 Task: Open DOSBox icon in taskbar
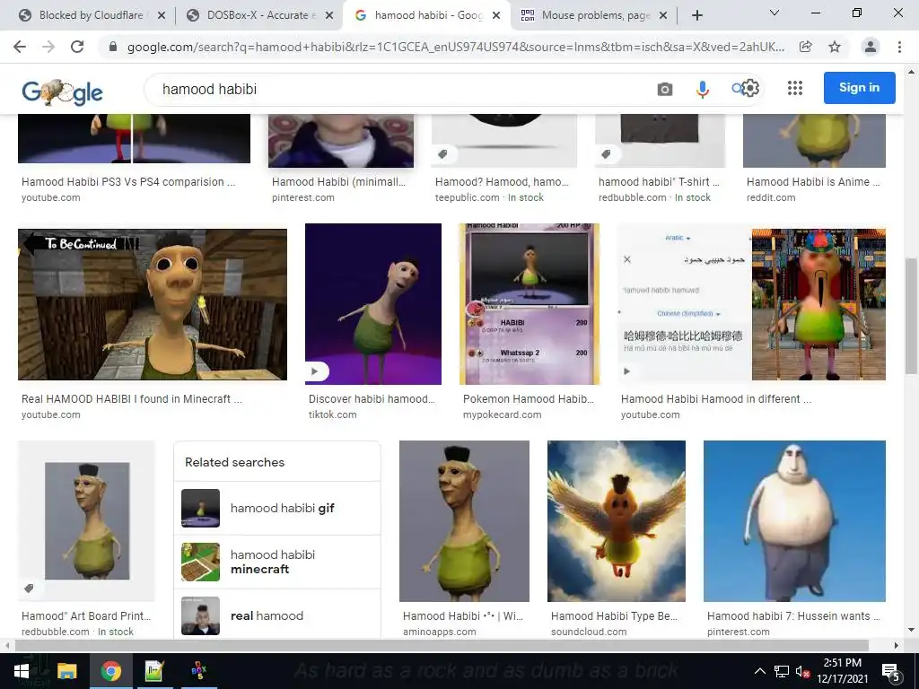coord(198,671)
